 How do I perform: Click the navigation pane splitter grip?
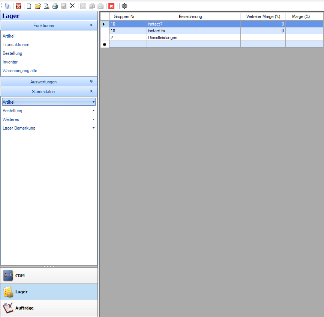49,267
